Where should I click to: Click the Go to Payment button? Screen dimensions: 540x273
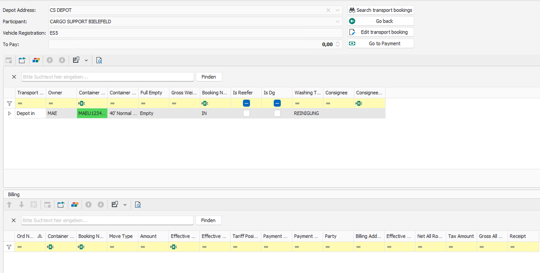tap(380, 43)
